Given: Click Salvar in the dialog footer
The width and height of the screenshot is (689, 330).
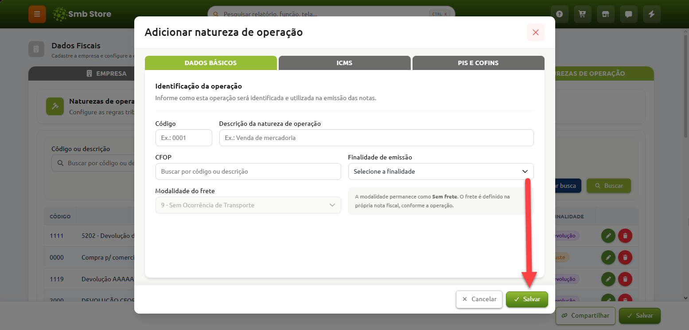Looking at the screenshot, I should click(x=527, y=299).
